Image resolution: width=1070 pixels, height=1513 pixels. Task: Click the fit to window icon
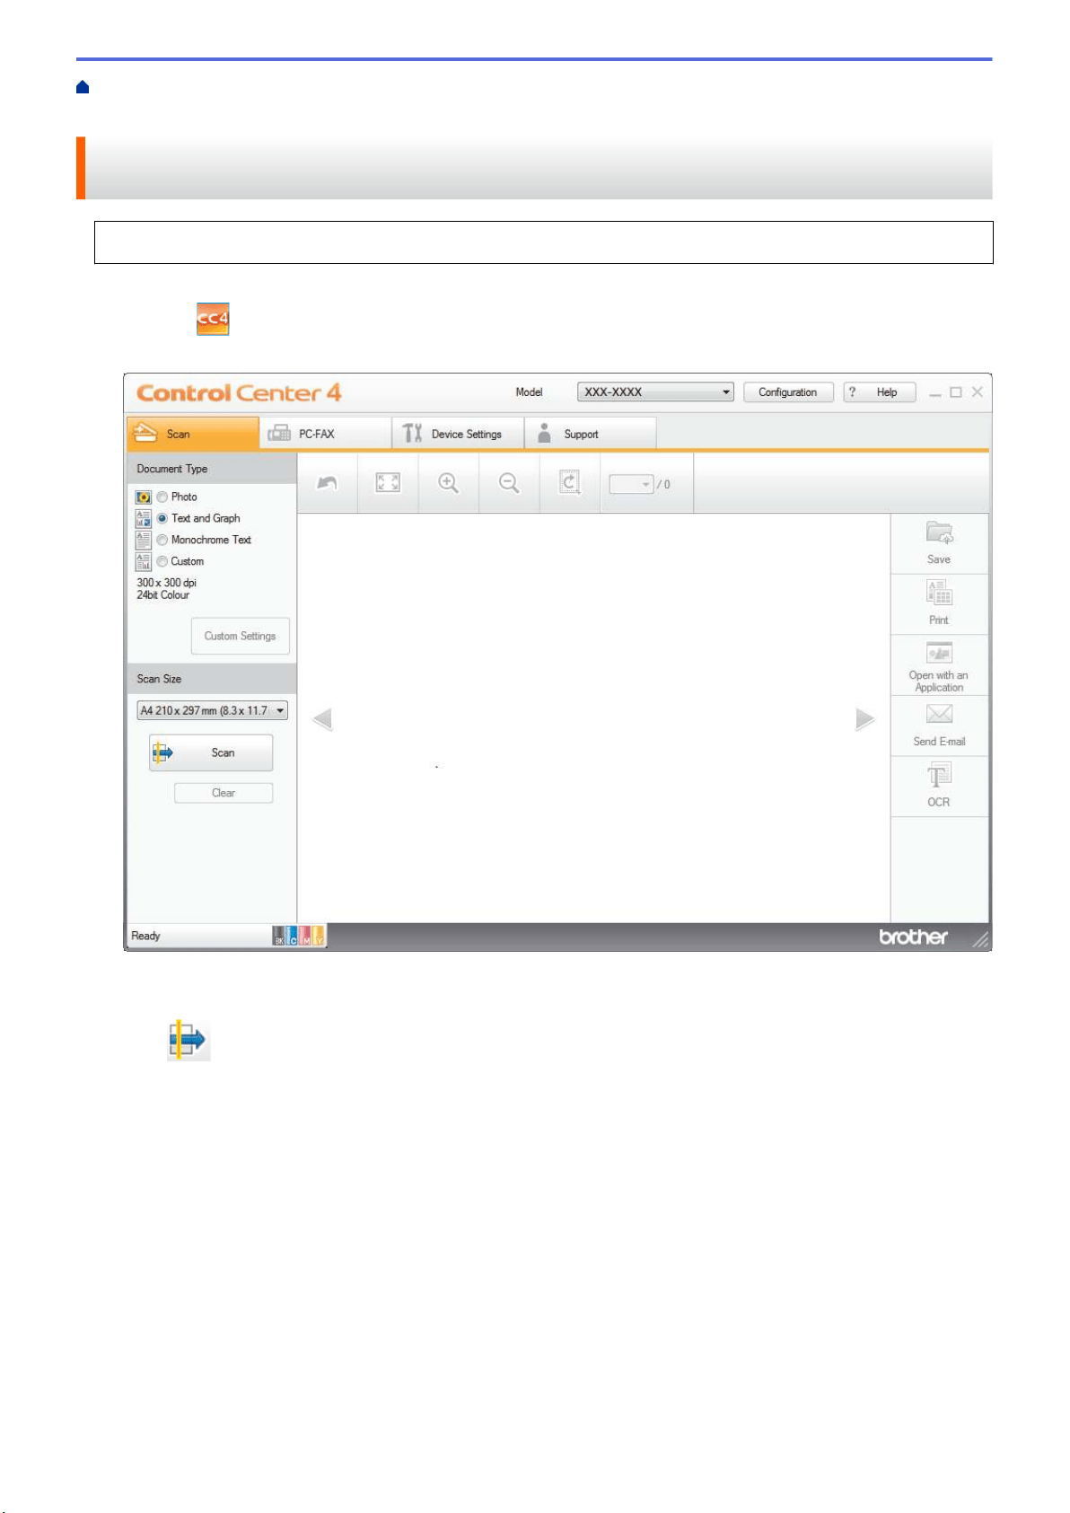pyautogui.click(x=388, y=483)
